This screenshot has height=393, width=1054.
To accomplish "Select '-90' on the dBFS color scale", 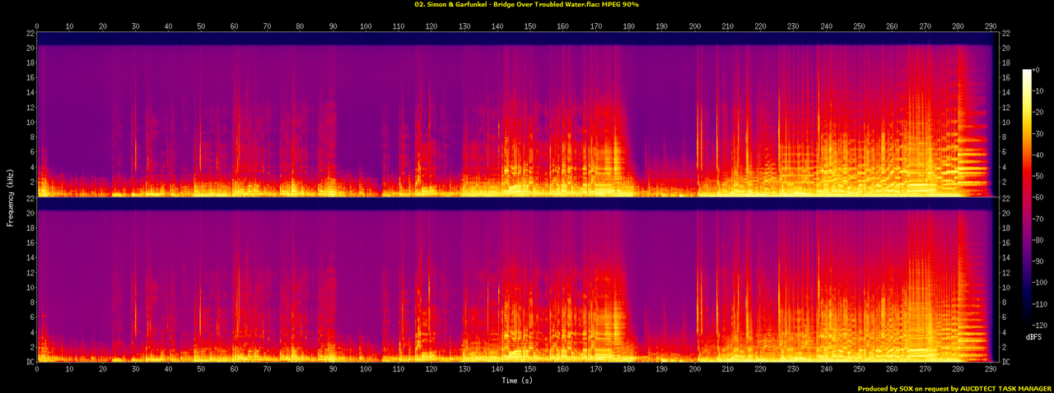I will point(1039,261).
